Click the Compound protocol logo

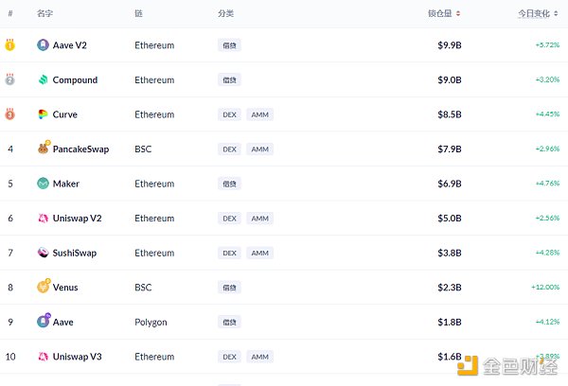[x=43, y=79]
